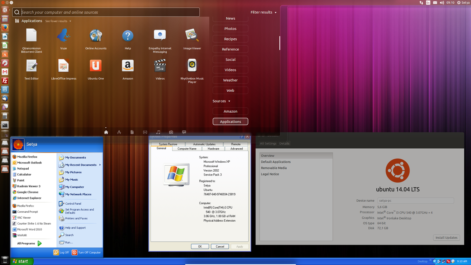This screenshot has width=471, height=265.
Task: Switch to the Music lens icon
Action: pos(158,132)
